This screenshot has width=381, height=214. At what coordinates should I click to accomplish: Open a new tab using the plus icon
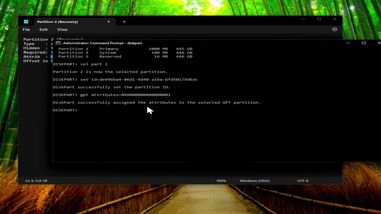tap(124, 22)
